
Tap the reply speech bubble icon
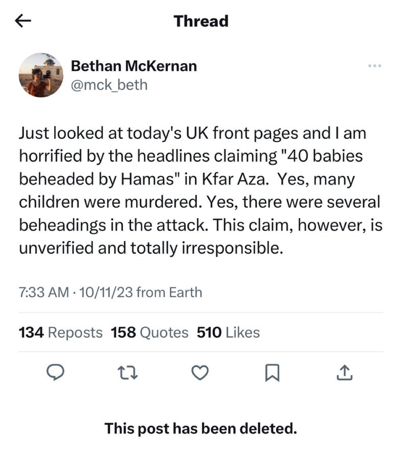click(x=56, y=372)
